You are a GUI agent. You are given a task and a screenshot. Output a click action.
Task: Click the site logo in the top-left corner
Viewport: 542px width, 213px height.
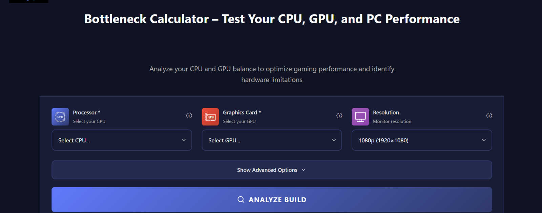(28, 1)
